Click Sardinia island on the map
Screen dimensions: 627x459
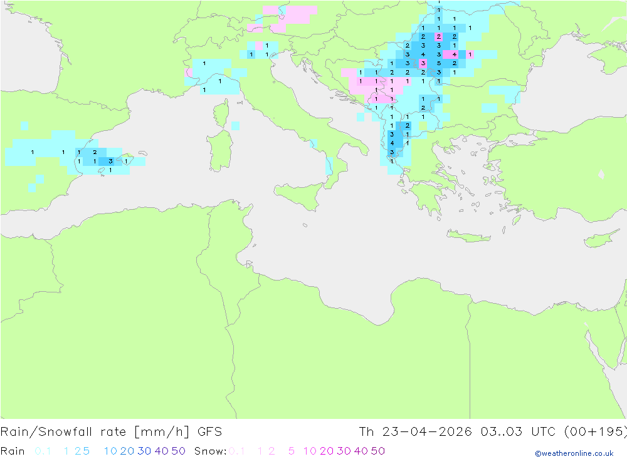tap(219, 151)
